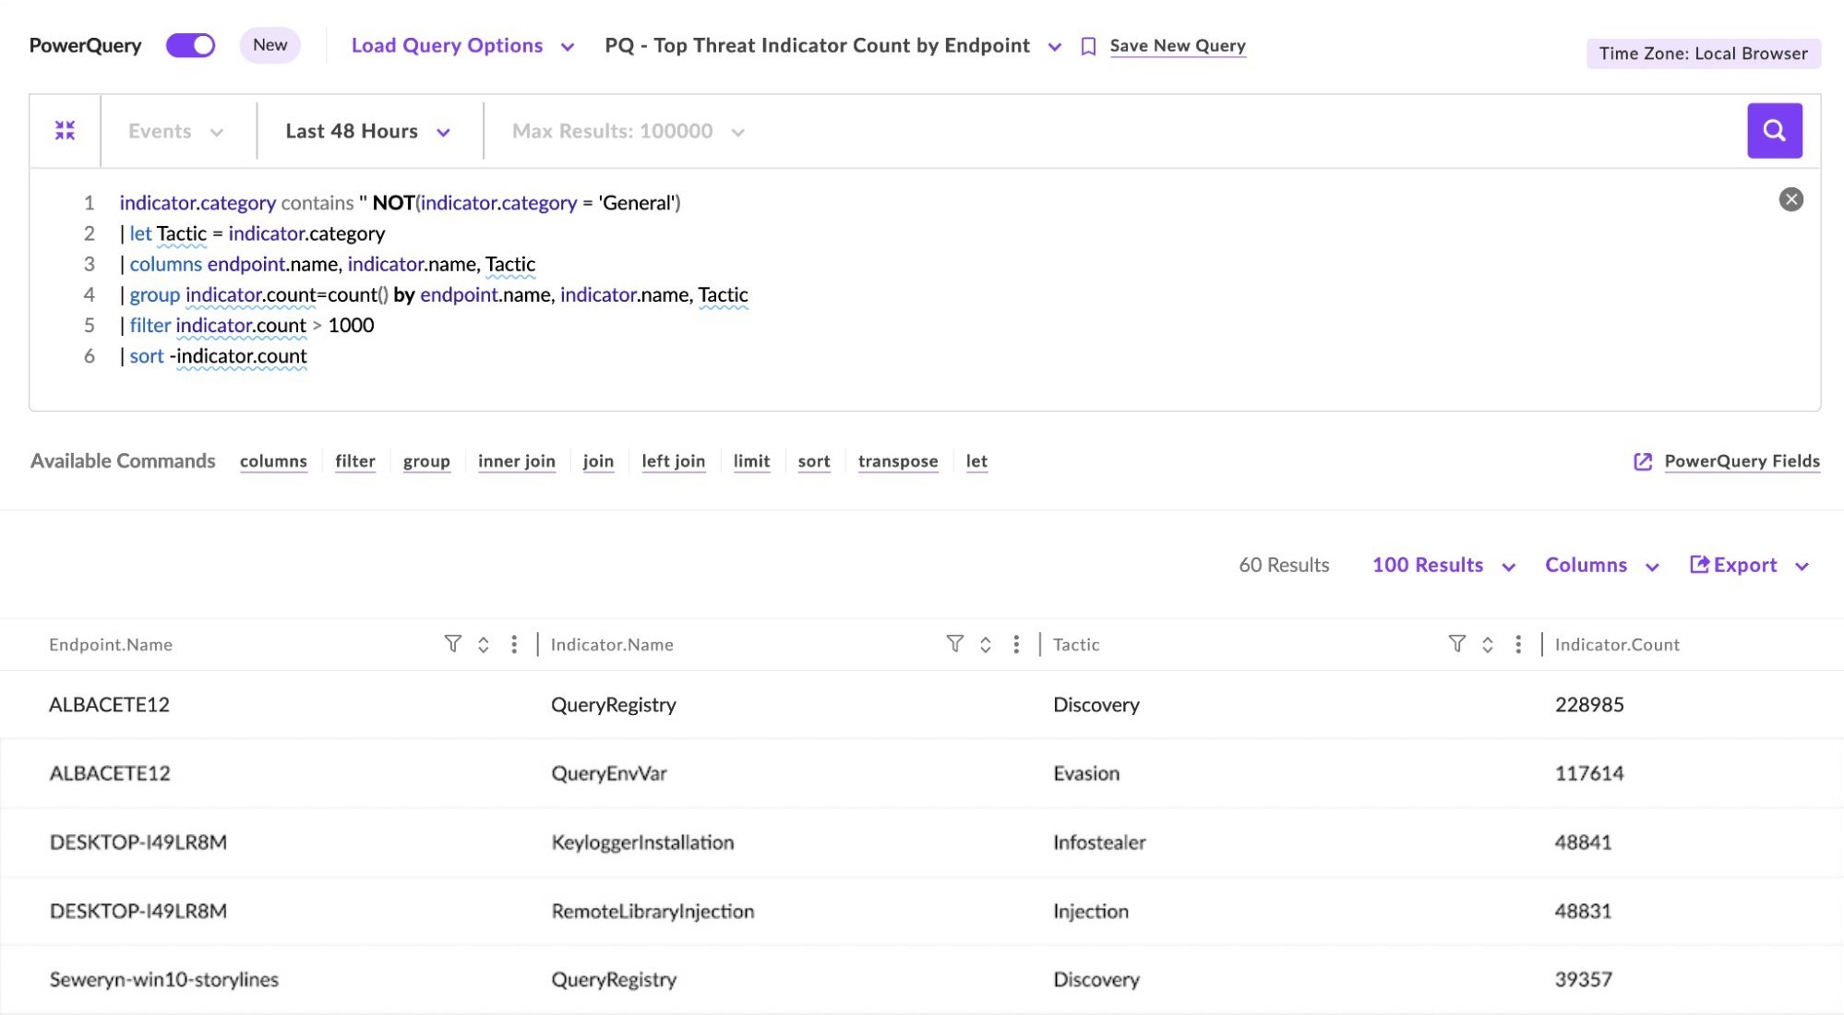Collapse the query editor with the shrink icon
The width and height of the screenshot is (1844, 1015).
65,131
